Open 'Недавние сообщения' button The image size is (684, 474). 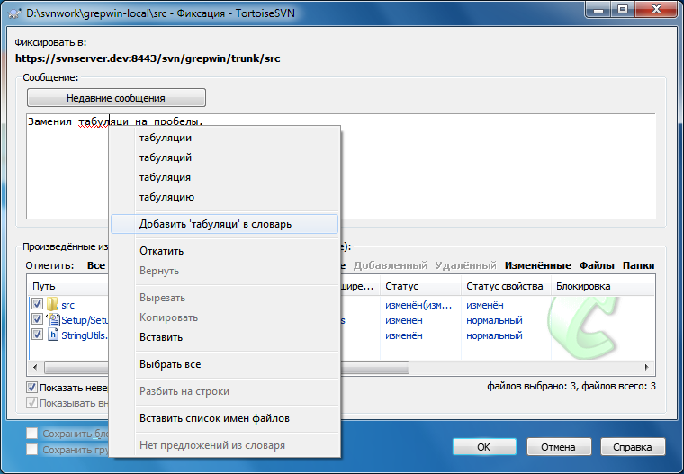[x=116, y=98]
